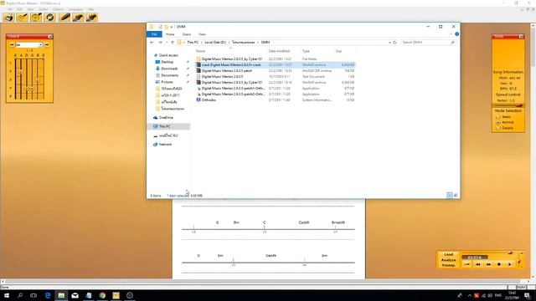536x301 pixels.
Task: Expand the address bar history dropdown
Action: (x=389, y=43)
